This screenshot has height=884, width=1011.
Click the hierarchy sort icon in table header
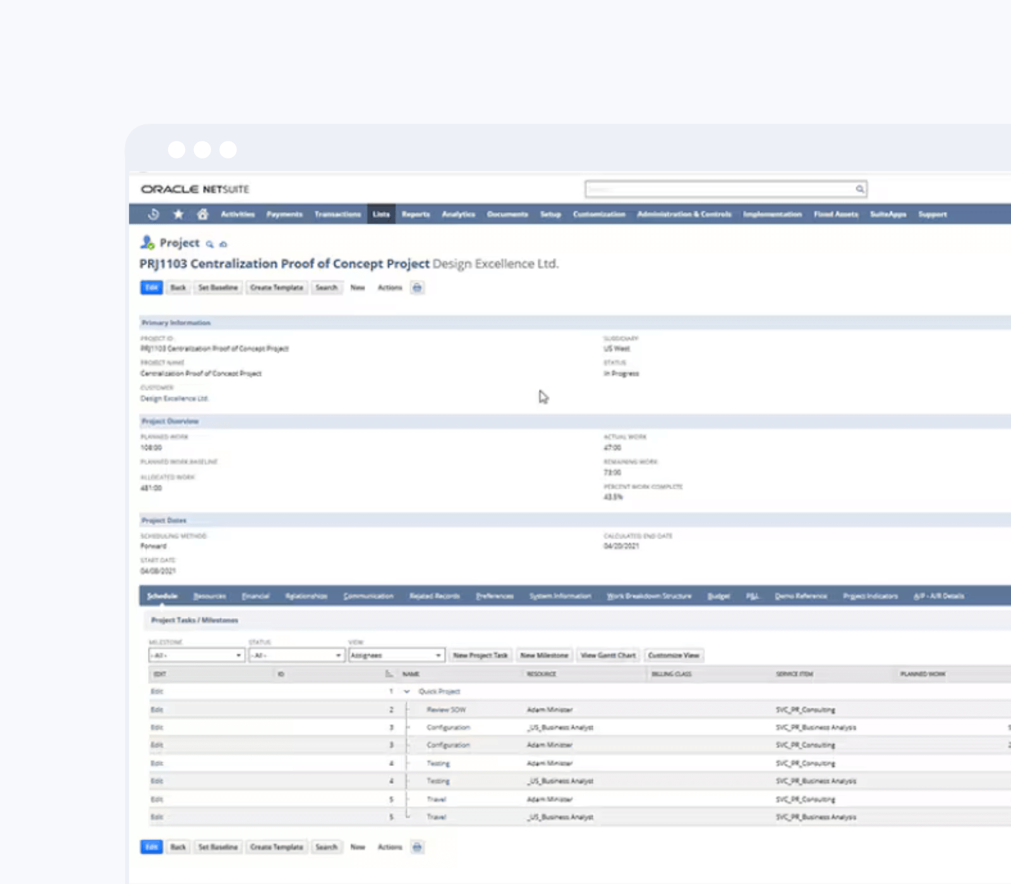(x=389, y=674)
